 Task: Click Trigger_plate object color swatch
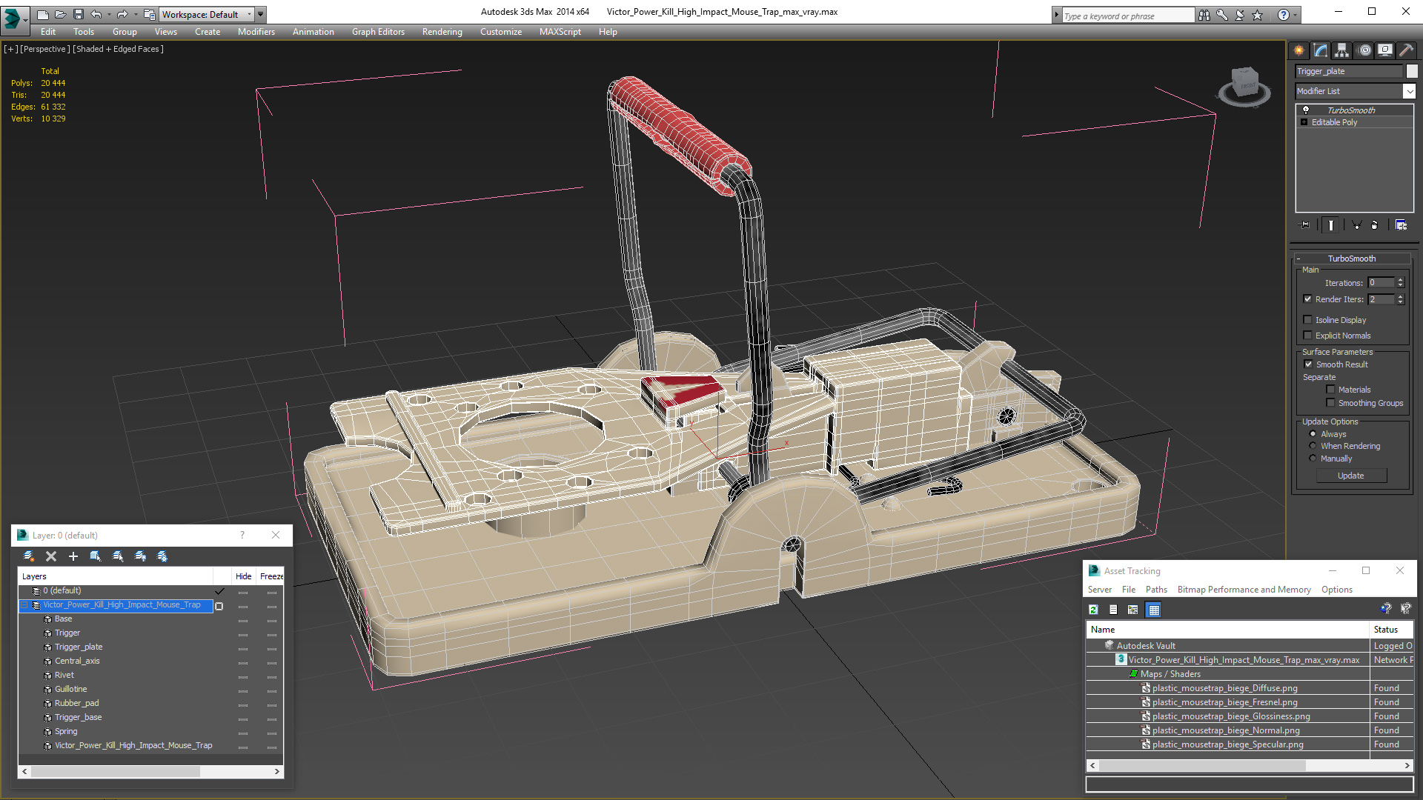(1412, 71)
